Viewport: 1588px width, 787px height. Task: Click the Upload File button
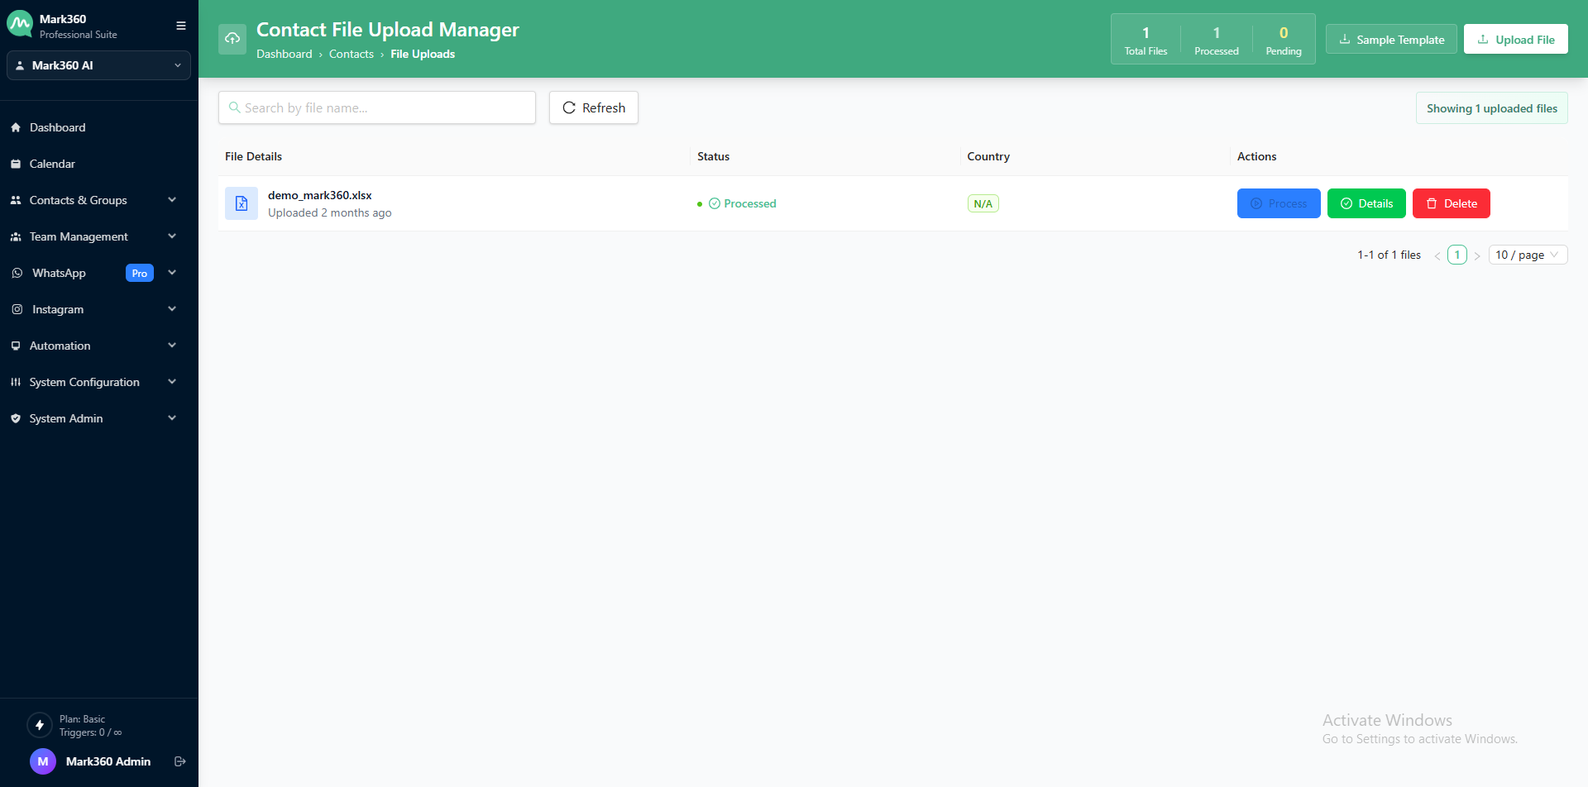(1516, 39)
